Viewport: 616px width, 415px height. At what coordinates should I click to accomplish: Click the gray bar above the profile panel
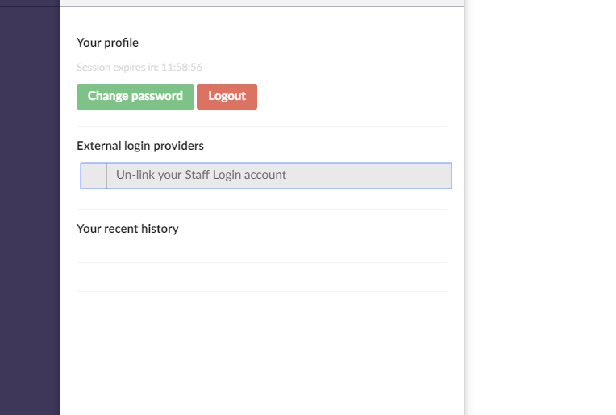coord(262,3)
